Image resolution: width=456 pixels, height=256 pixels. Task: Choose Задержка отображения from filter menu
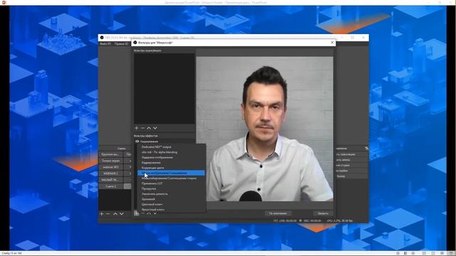coord(171,158)
